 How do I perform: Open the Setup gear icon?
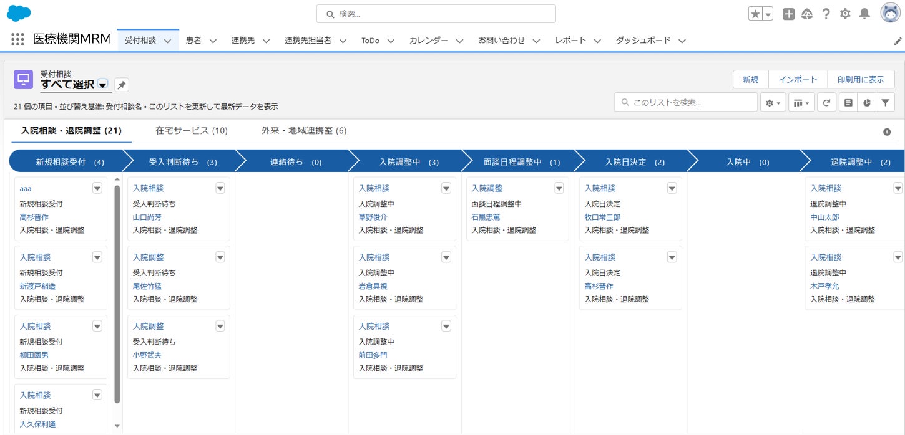pos(845,14)
